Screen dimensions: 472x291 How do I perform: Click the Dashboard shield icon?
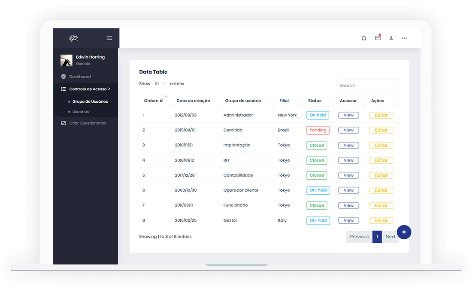(64, 77)
